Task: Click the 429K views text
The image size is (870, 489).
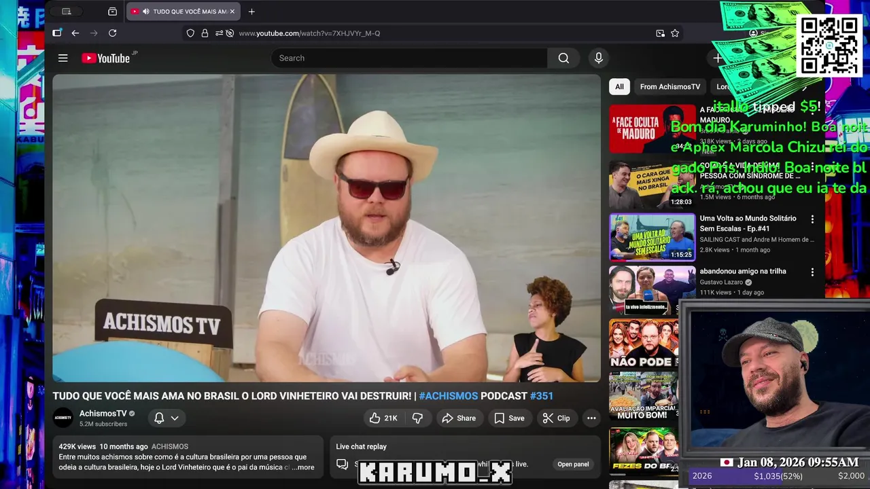Action: pyautogui.click(x=77, y=447)
